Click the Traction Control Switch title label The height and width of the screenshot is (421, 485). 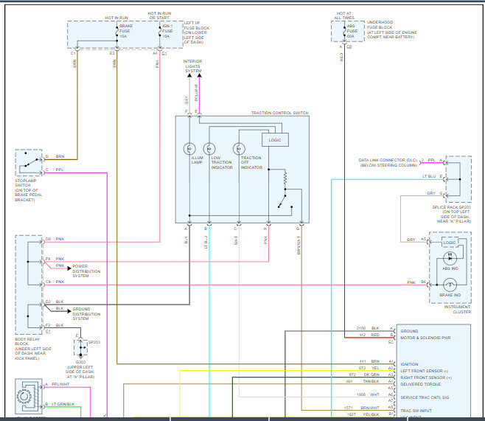[280, 113]
